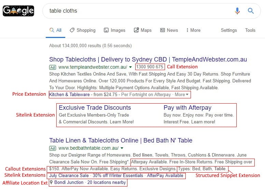
Task: Click the Ad badge on TempleAndWebster listing
Action: (x=53, y=67)
